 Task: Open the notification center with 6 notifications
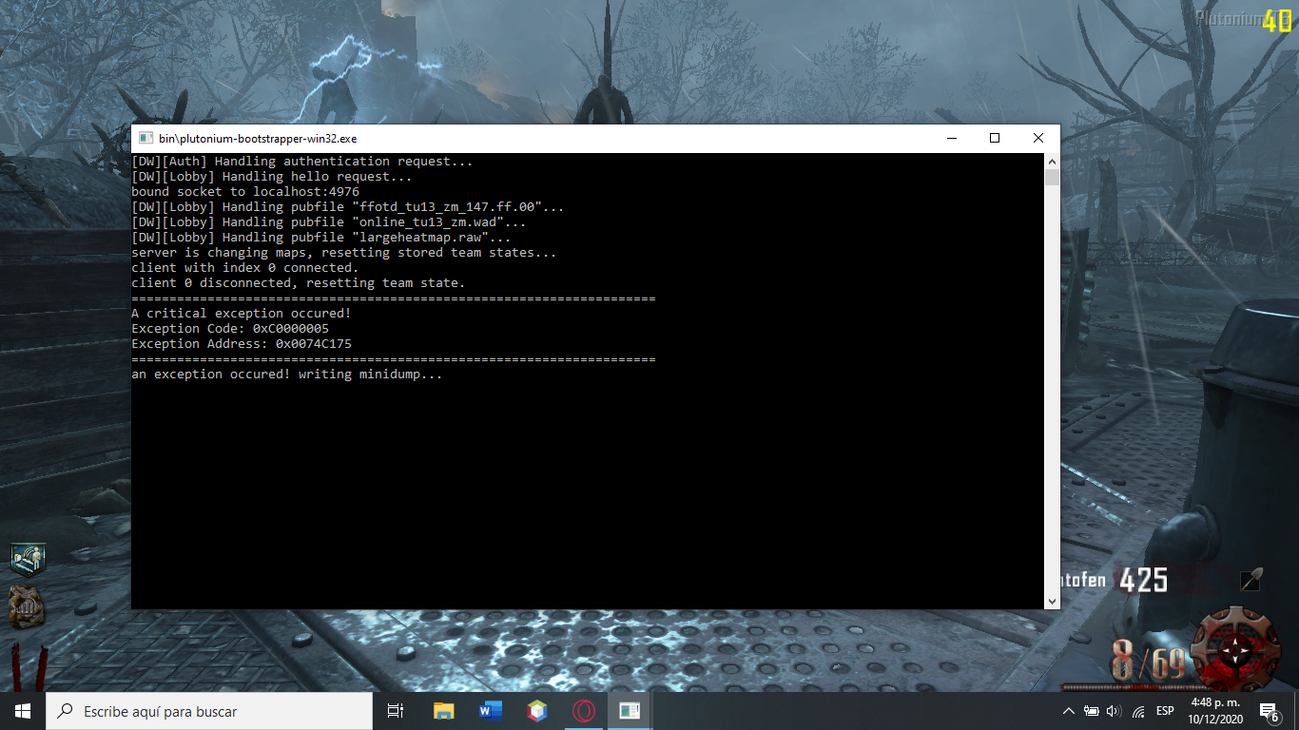click(x=1269, y=711)
